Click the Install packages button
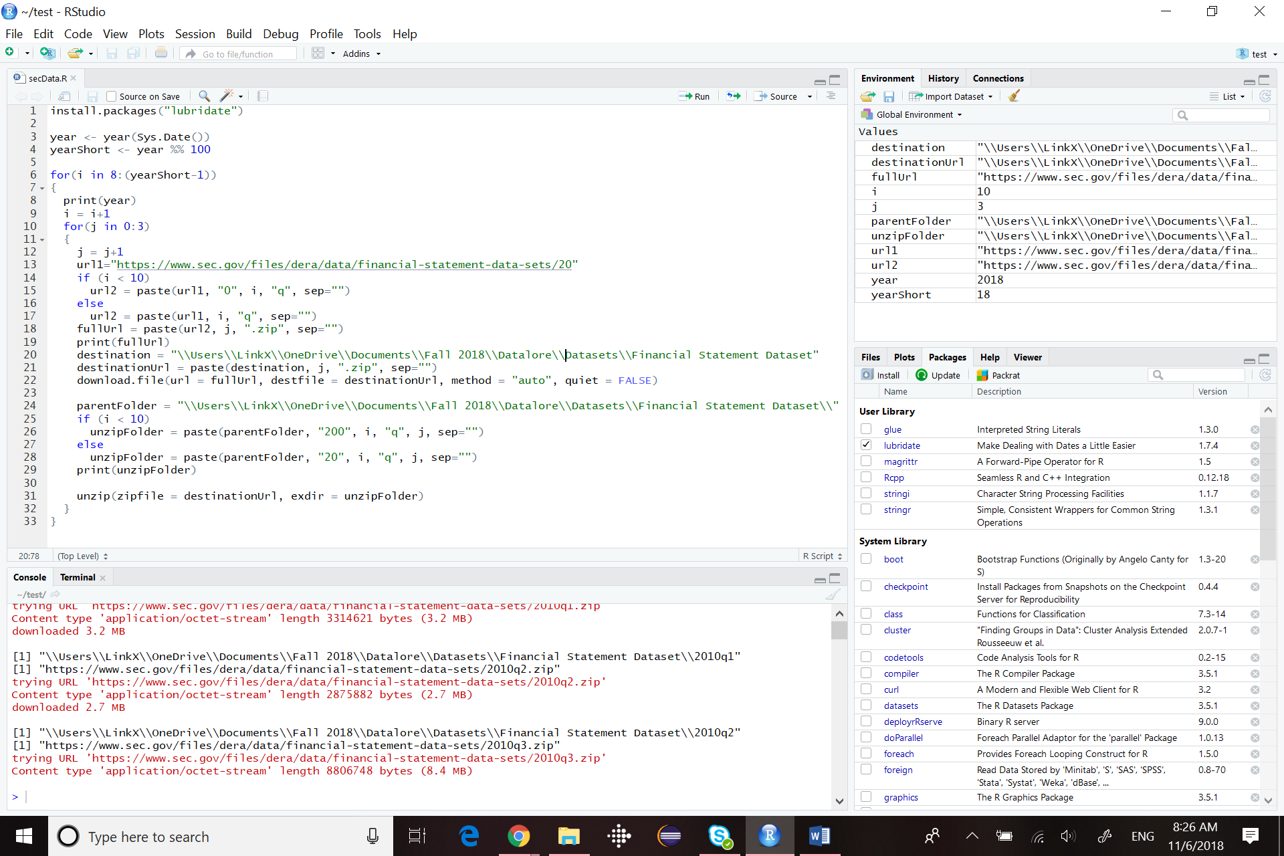The height and width of the screenshot is (856, 1284). [x=881, y=375]
